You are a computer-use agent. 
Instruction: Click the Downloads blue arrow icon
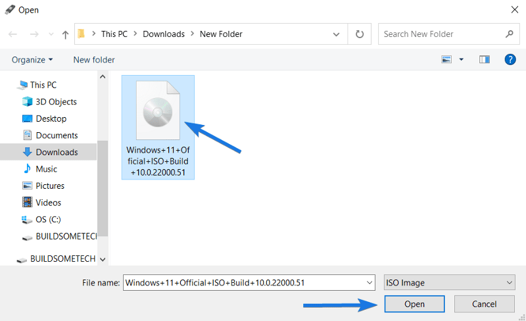[27, 152]
